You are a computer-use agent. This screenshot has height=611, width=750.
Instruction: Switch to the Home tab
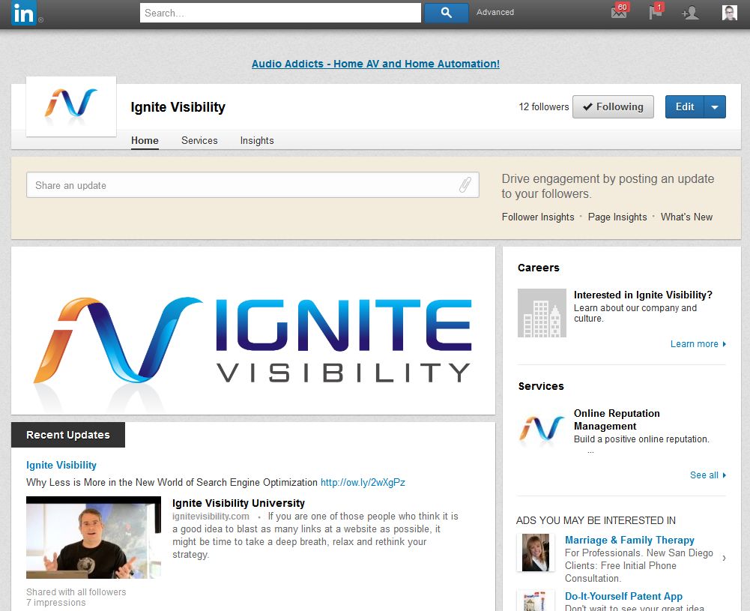[x=145, y=141]
